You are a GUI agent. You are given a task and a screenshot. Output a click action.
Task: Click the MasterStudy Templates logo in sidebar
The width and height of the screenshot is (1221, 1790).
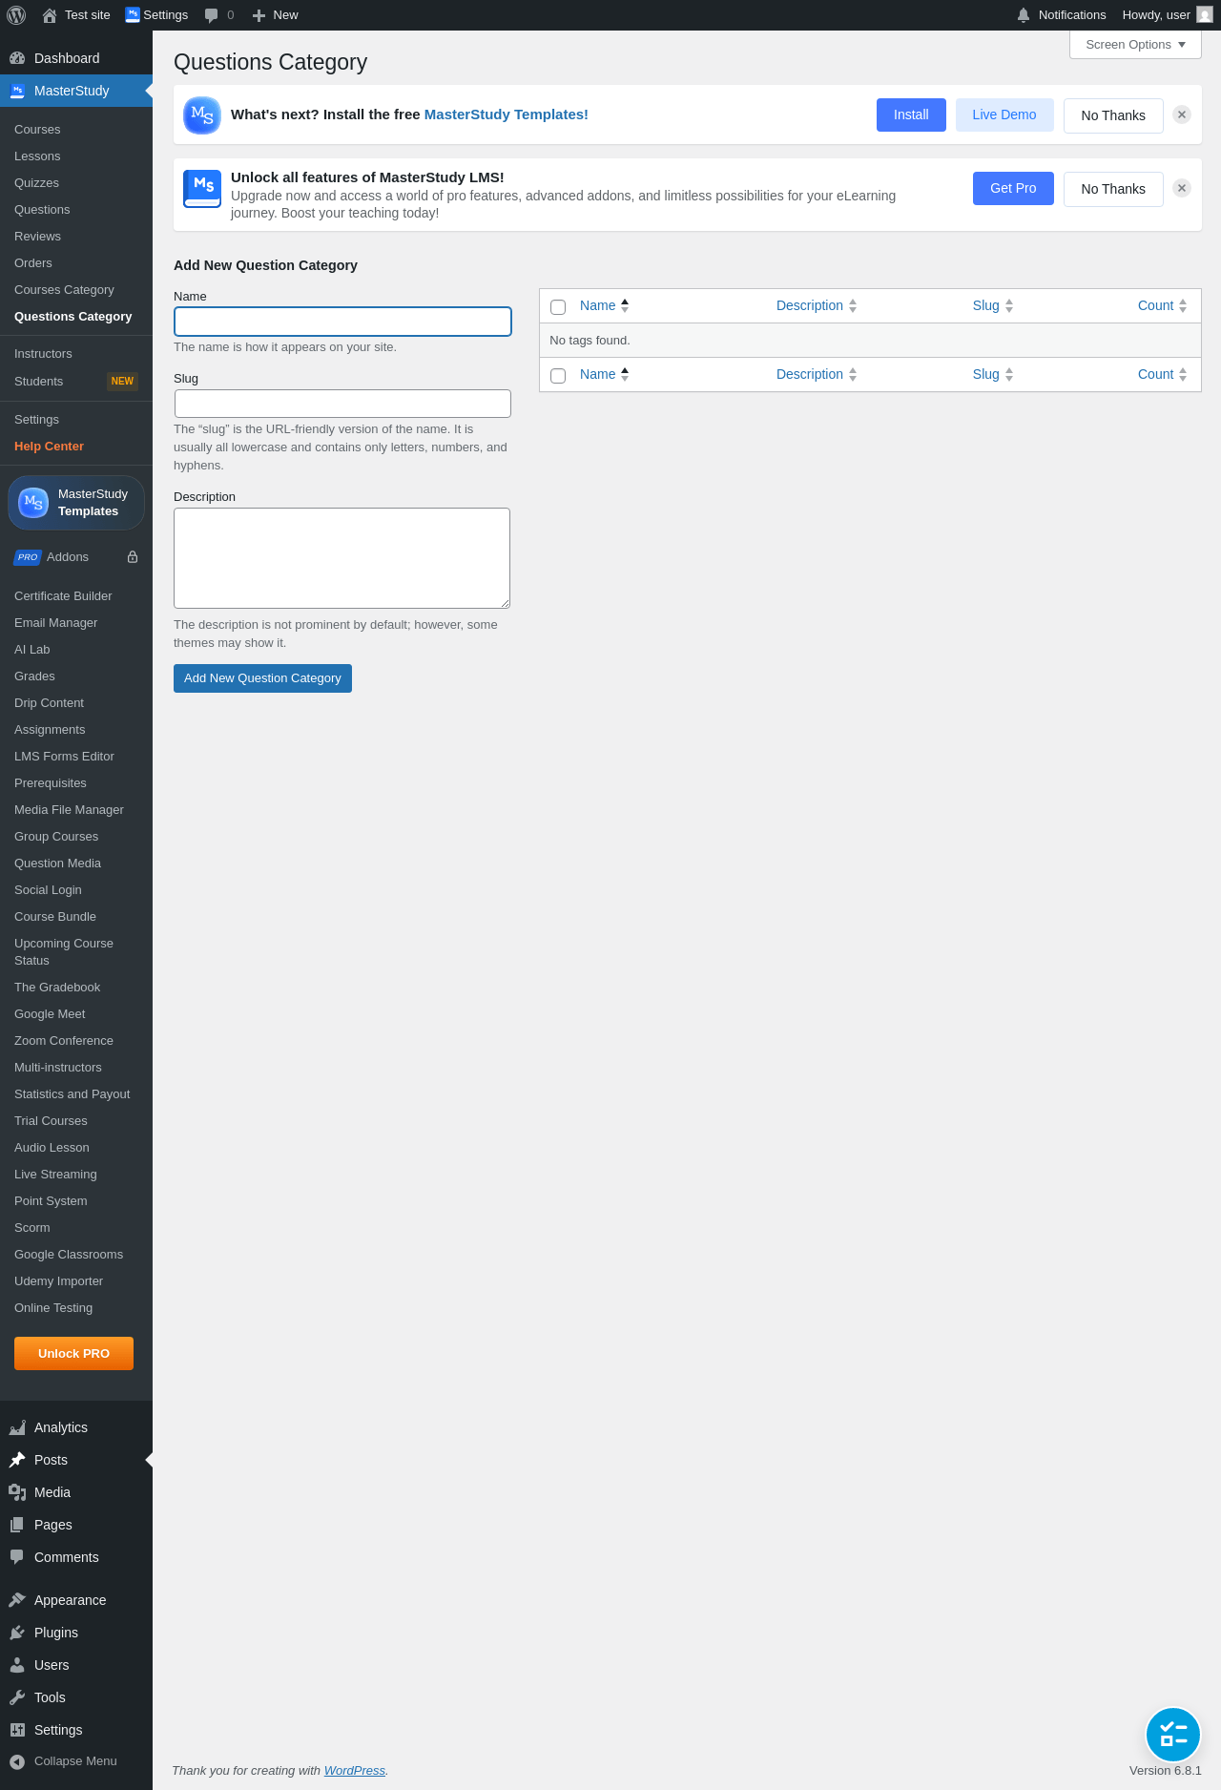click(33, 502)
